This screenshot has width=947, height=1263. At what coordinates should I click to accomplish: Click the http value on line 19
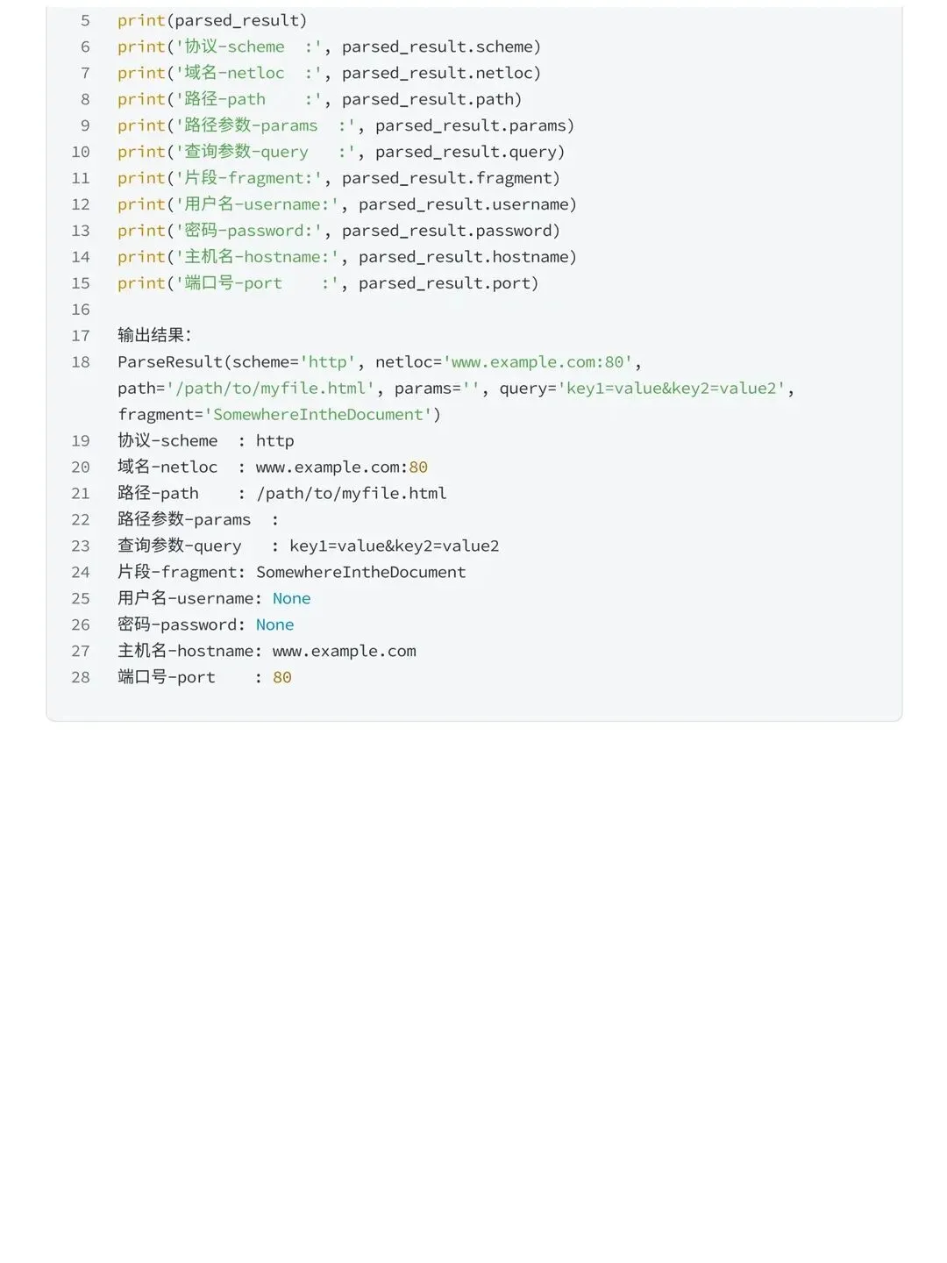[x=274, y=441]
